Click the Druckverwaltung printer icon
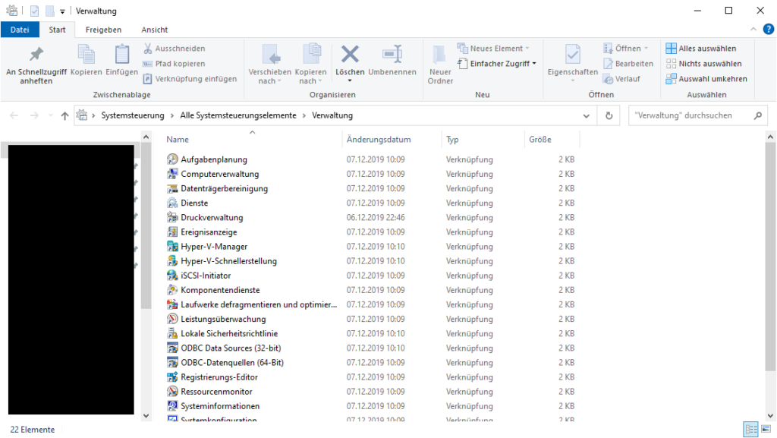Viewport: 777px width, 438px height. pyautogui.click(x=172, y=217)
